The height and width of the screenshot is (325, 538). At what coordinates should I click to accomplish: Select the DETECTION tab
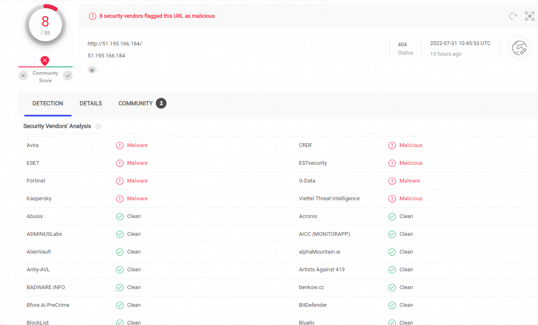(48, 103)
